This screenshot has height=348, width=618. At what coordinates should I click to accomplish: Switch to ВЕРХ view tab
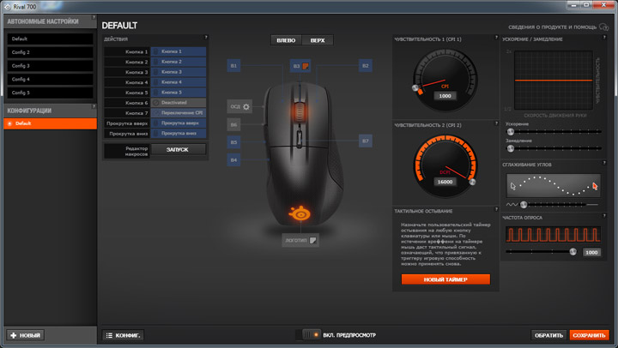click(318, 40)
